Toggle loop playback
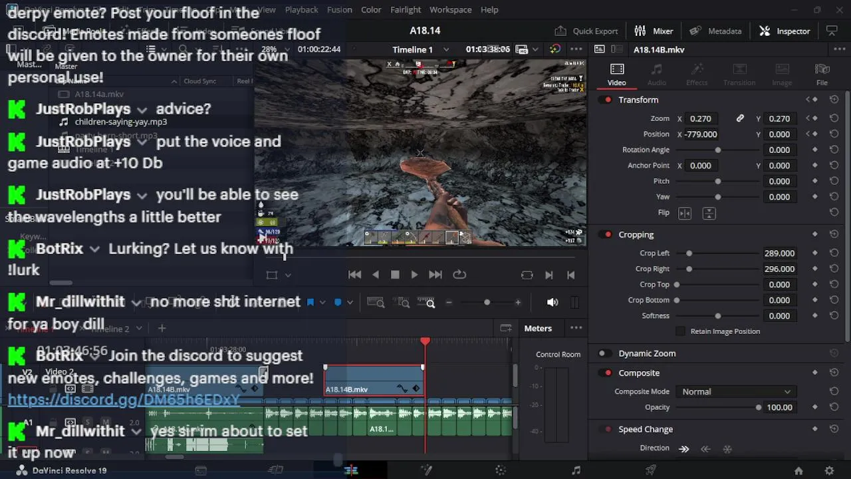Image resolution: width=851 pixels, height=479 pixels. coord(459,275)
